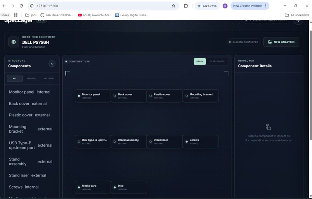Switch to the 3D Reference tab

(217, 61)
